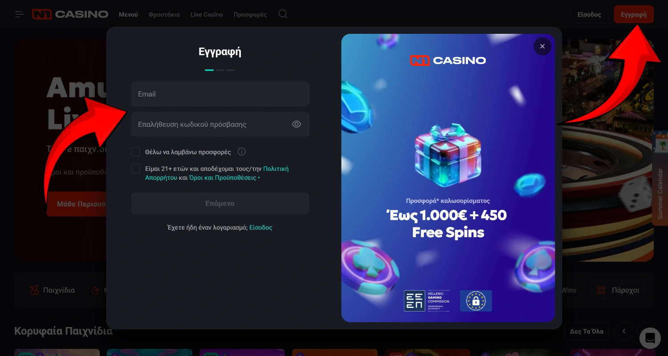Open the Φρουτάκια menu item
Image resolution: width=668 pixels, height=356 pixels.
[164, 14]
